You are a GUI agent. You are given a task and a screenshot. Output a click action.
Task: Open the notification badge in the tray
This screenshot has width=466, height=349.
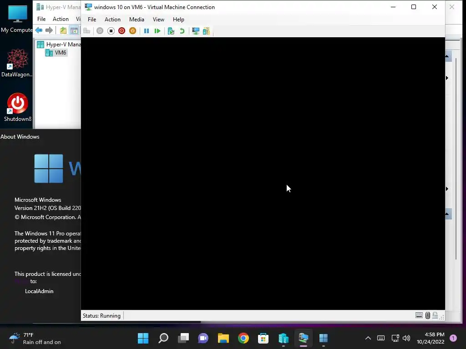pyautogui.click(x=453, y=338)
